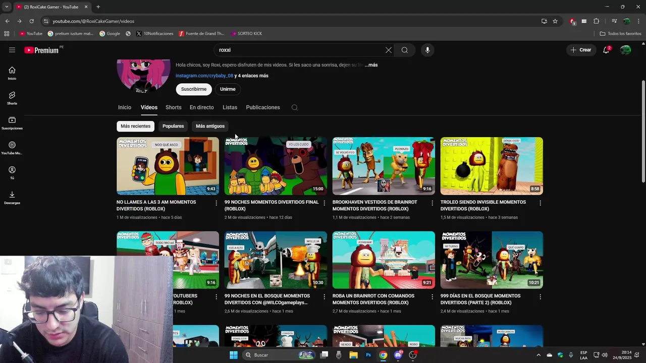Open NO LLAMES A LAS 3 AM thumbnail

[x=168, y=166]
